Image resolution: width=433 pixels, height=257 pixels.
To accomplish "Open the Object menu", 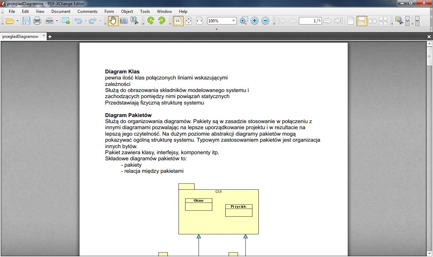I will pyautogui.click(x=127, y=11).
